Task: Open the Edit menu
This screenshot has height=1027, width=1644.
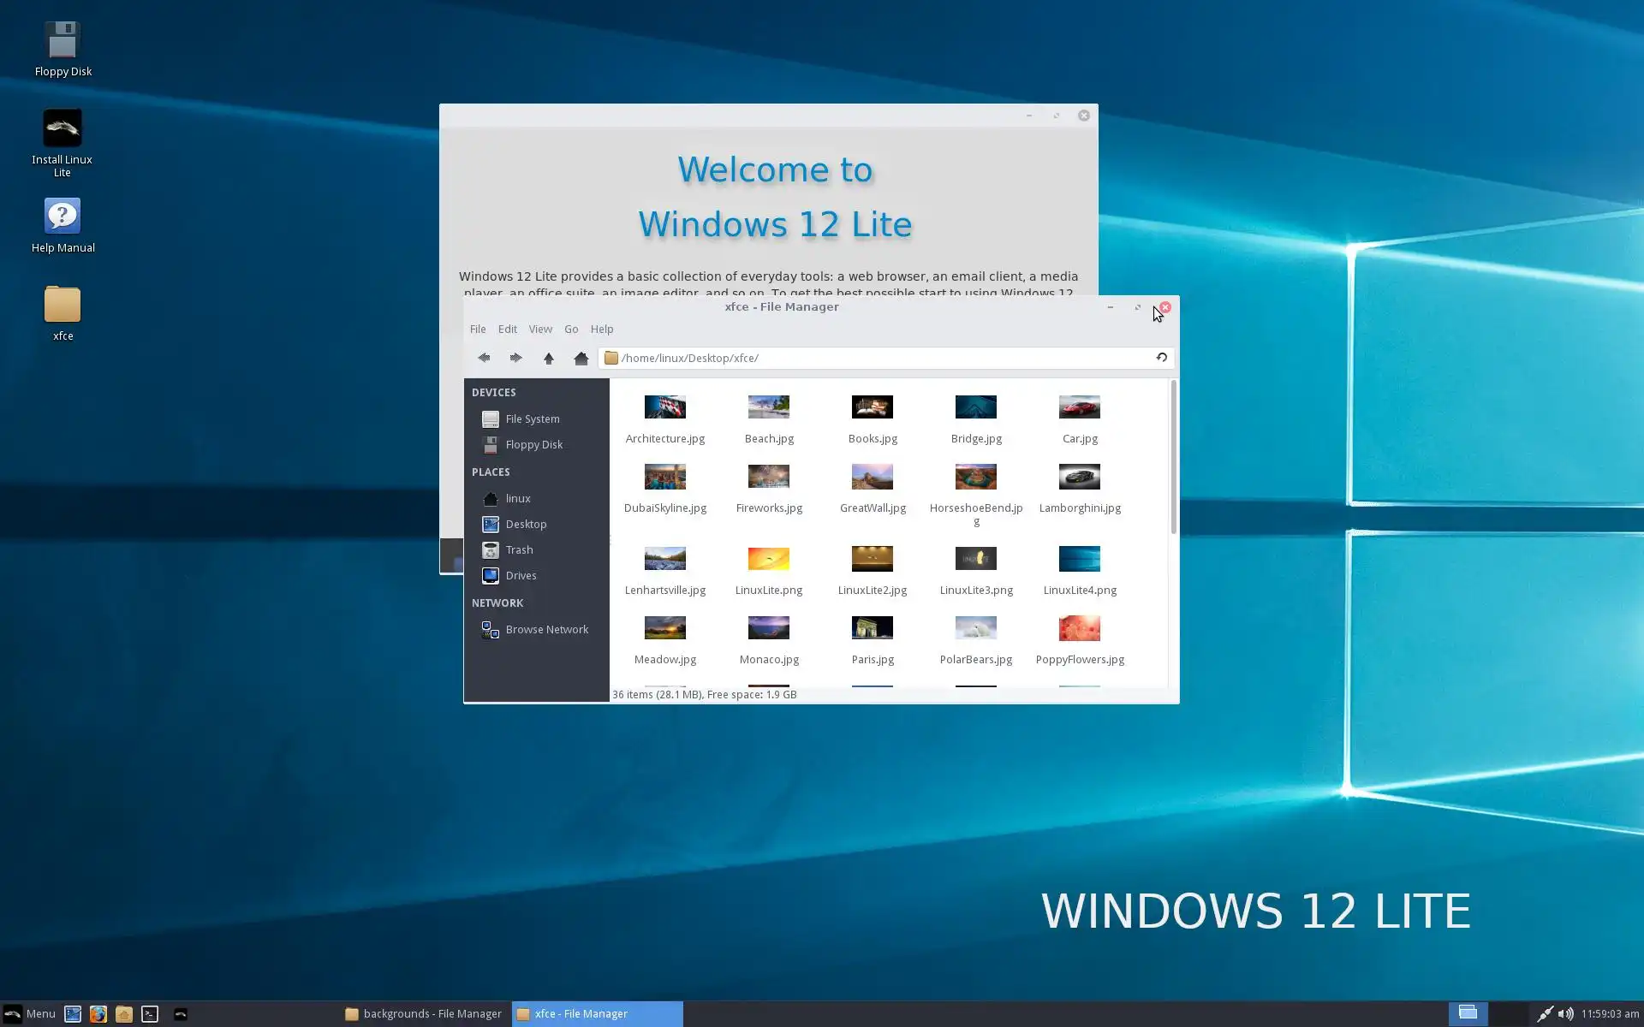Action: (508, 329)
